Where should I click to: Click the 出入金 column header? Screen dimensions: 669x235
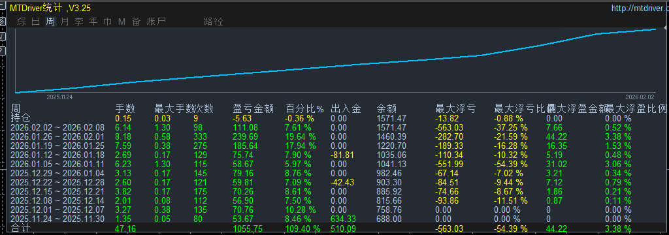(346, 108)
